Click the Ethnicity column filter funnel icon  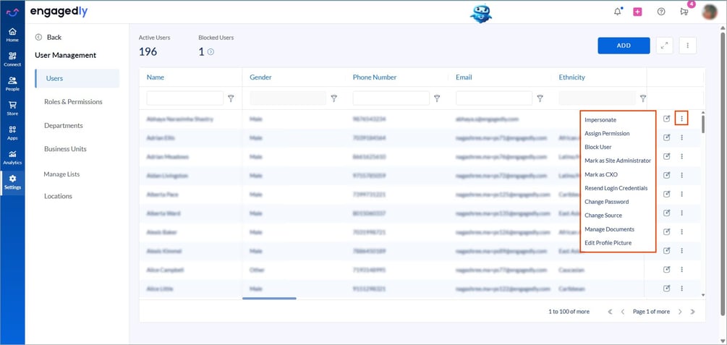click(642, 98)
